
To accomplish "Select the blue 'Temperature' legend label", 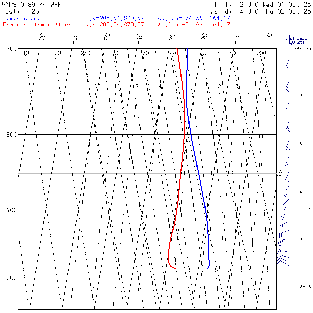I will tap(22, 18).
